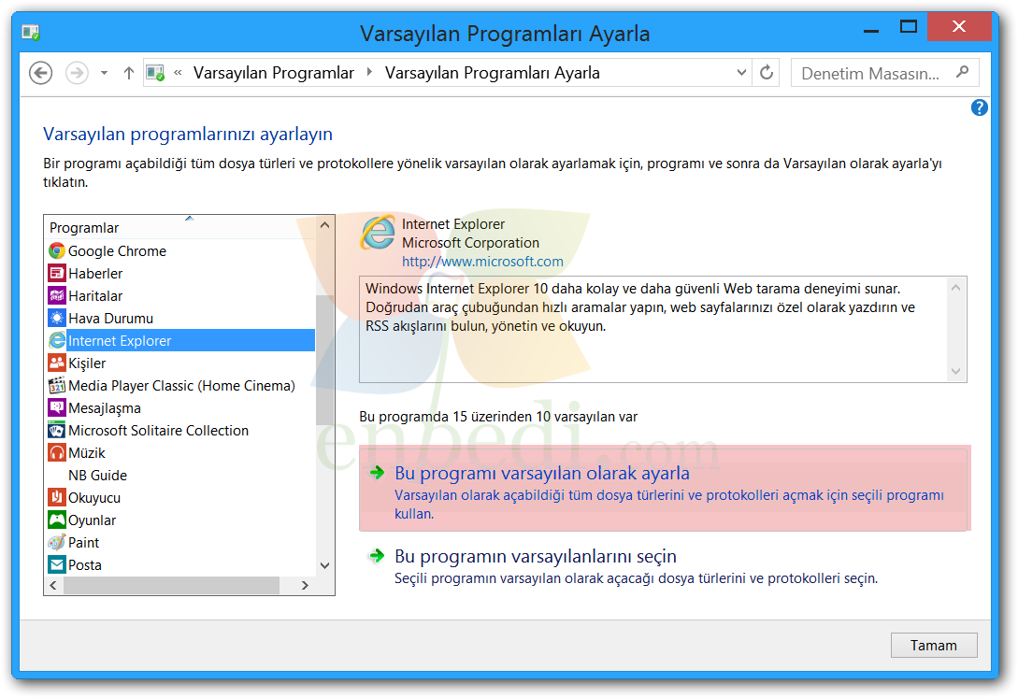
Task: Select the Hava Durumu entry
Action: click(x=179, y=318)
